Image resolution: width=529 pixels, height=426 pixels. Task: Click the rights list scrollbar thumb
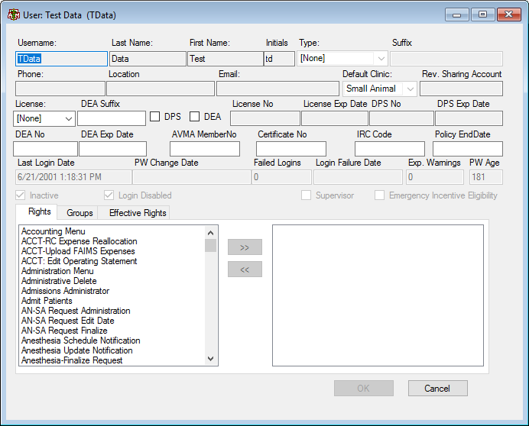210,245
